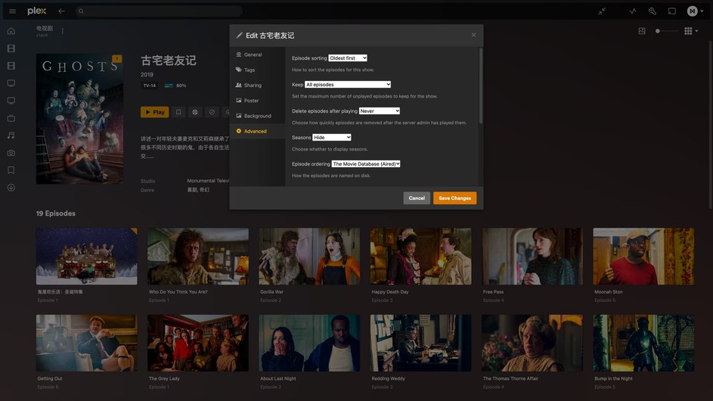Open the Gorilla War episode thumbnail
This screenshot has width=713, height=401.
click(309, 256)
